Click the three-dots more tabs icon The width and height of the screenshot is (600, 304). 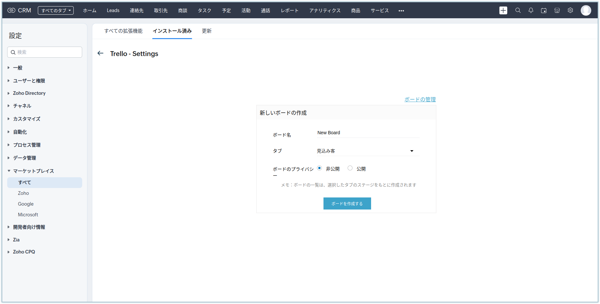(401, 11)
